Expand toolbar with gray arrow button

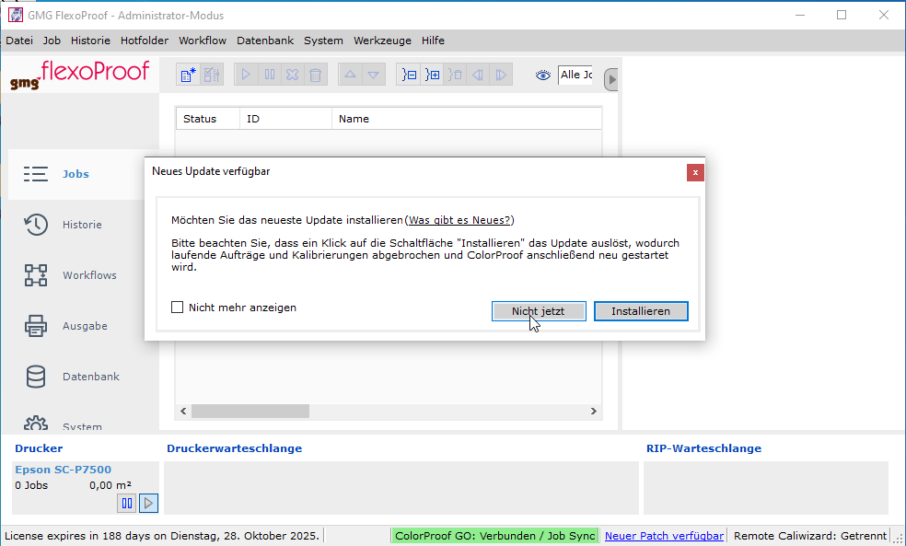click(611, 79)
